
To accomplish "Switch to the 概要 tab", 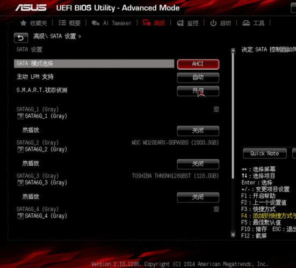I will 70,23.
